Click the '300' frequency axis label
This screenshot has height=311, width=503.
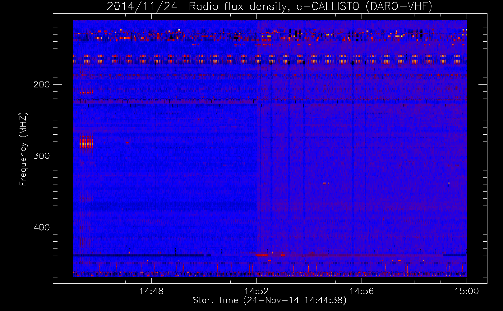click(42, 156)
